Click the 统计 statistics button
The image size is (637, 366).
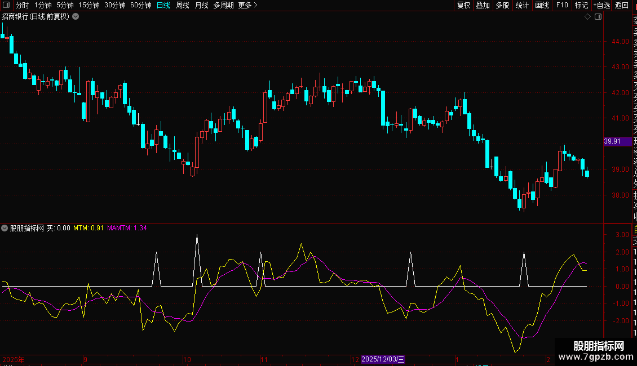coord(522,5)
